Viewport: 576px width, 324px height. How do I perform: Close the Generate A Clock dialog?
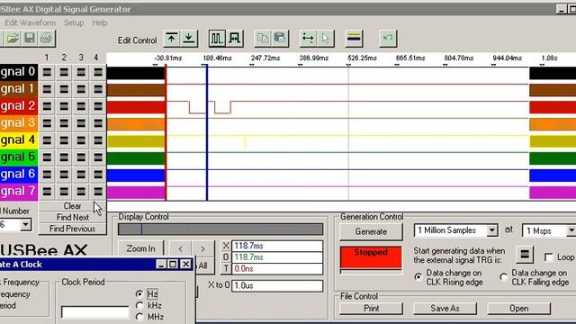click(x=186, y=264)
